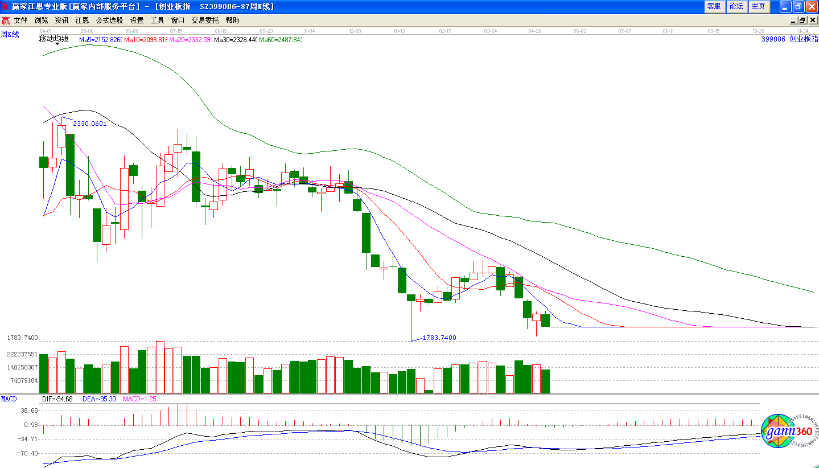Close the inner chart window

pyautogui.click(x=812, y=20)
